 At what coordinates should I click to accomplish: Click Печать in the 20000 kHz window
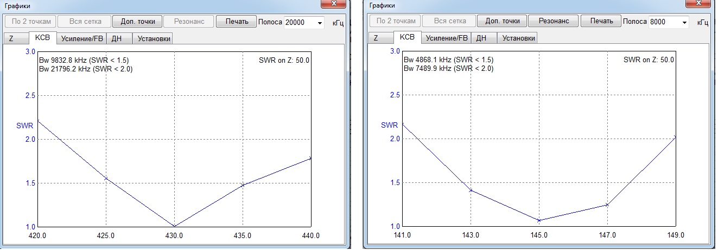pos(237,22)
